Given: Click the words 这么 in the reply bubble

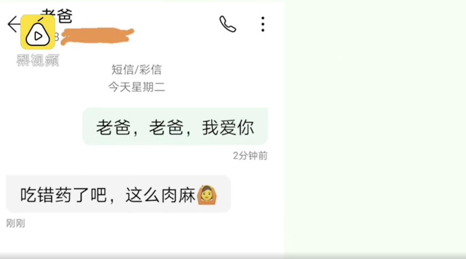Looking at the screenshot, I should pyautogui.click(x=143, y=195).
